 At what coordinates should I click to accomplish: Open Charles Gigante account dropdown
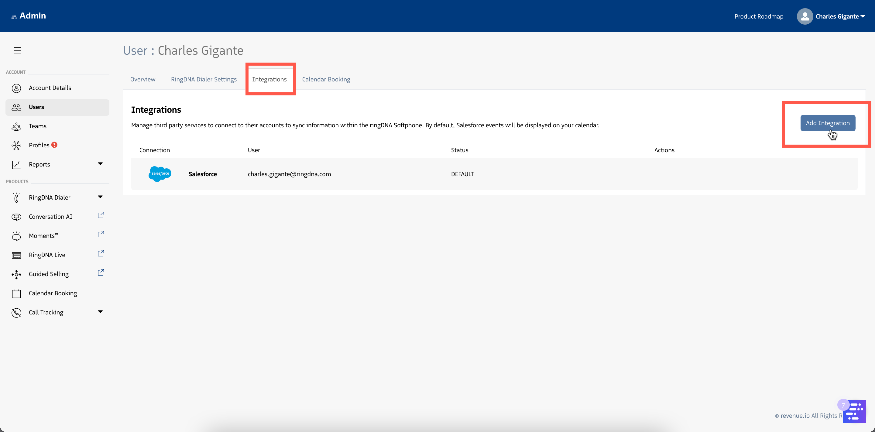pyautogui.click(x=840, y=16)
